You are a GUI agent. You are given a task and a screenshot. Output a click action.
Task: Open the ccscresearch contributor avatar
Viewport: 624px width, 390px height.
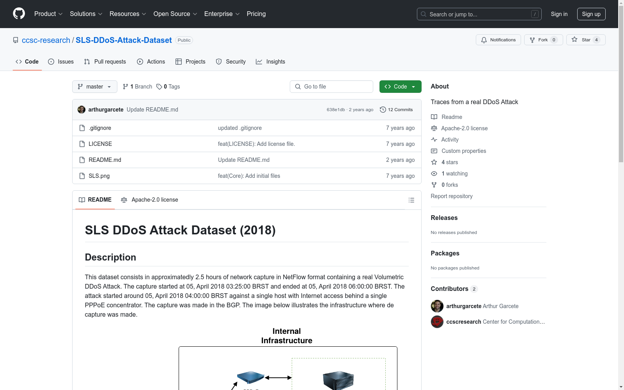[x=437, y=322]
